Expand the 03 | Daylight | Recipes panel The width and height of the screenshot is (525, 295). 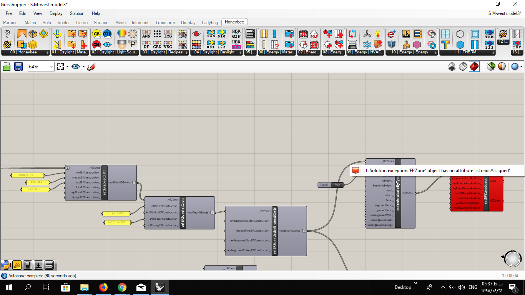tap(164, 52)
